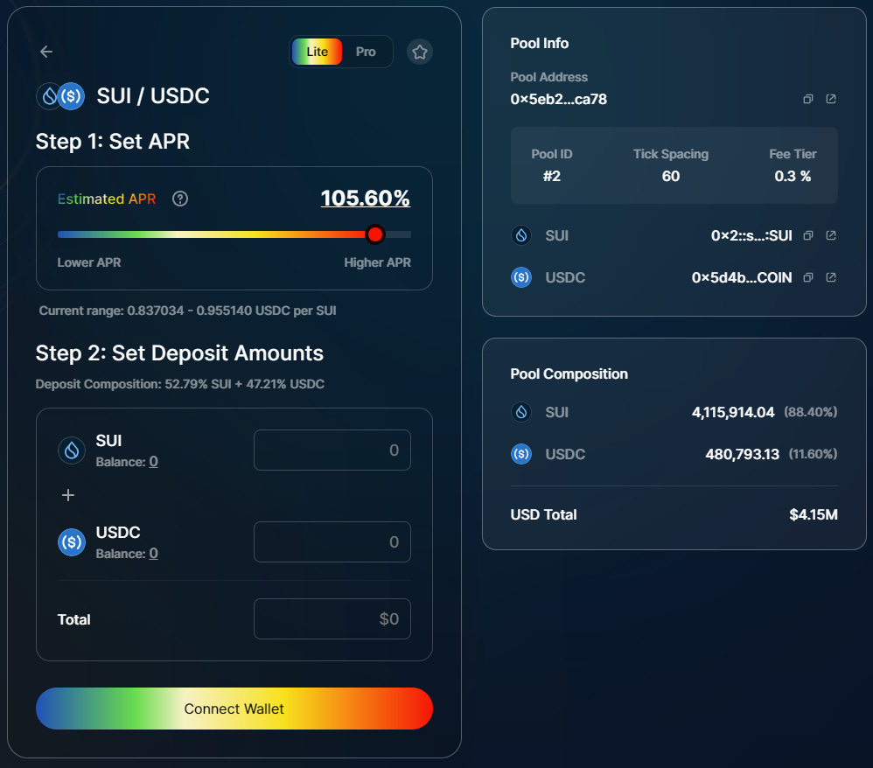Click the USDC balance value 0

coord(154,554)
